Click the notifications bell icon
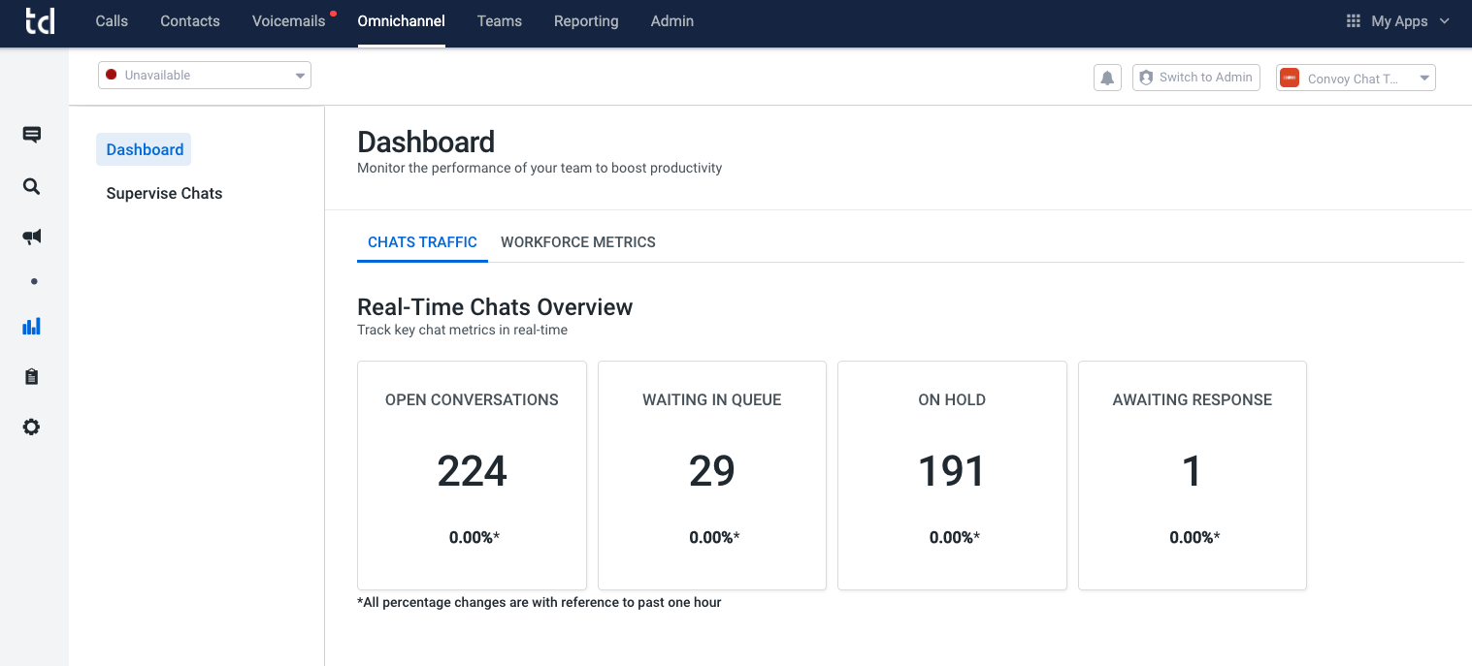Screen dimensions: 1472x666 tap(1107, 78)
